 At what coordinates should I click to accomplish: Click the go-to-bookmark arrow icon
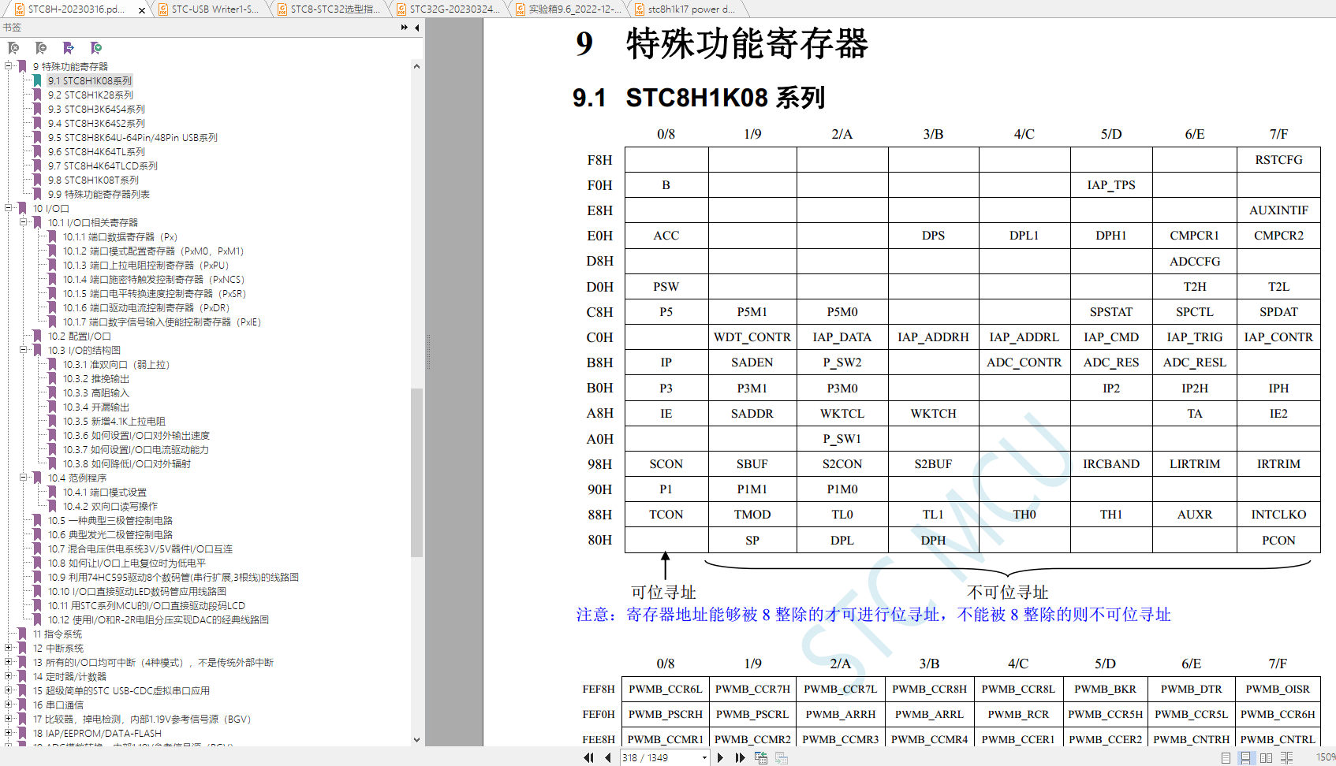tap(69, 48)
